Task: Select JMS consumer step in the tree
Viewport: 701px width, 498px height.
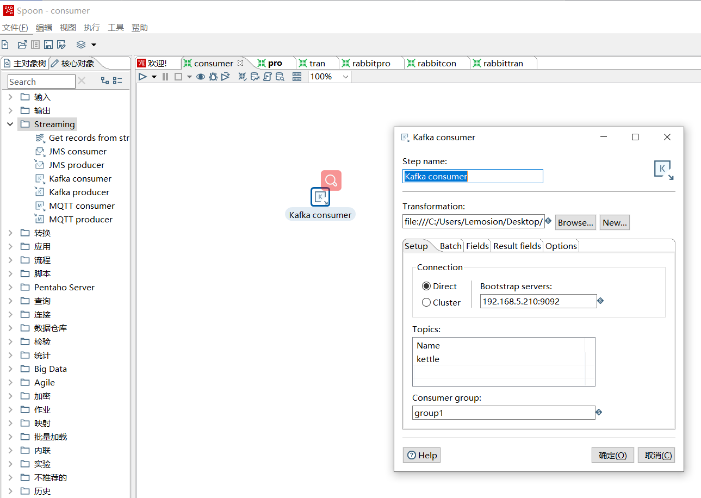Action: [x=77, y=151]
